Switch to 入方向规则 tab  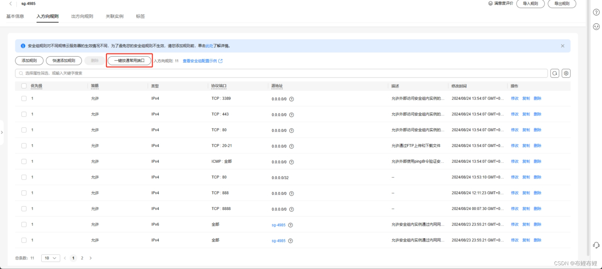(x=48, y=16)
